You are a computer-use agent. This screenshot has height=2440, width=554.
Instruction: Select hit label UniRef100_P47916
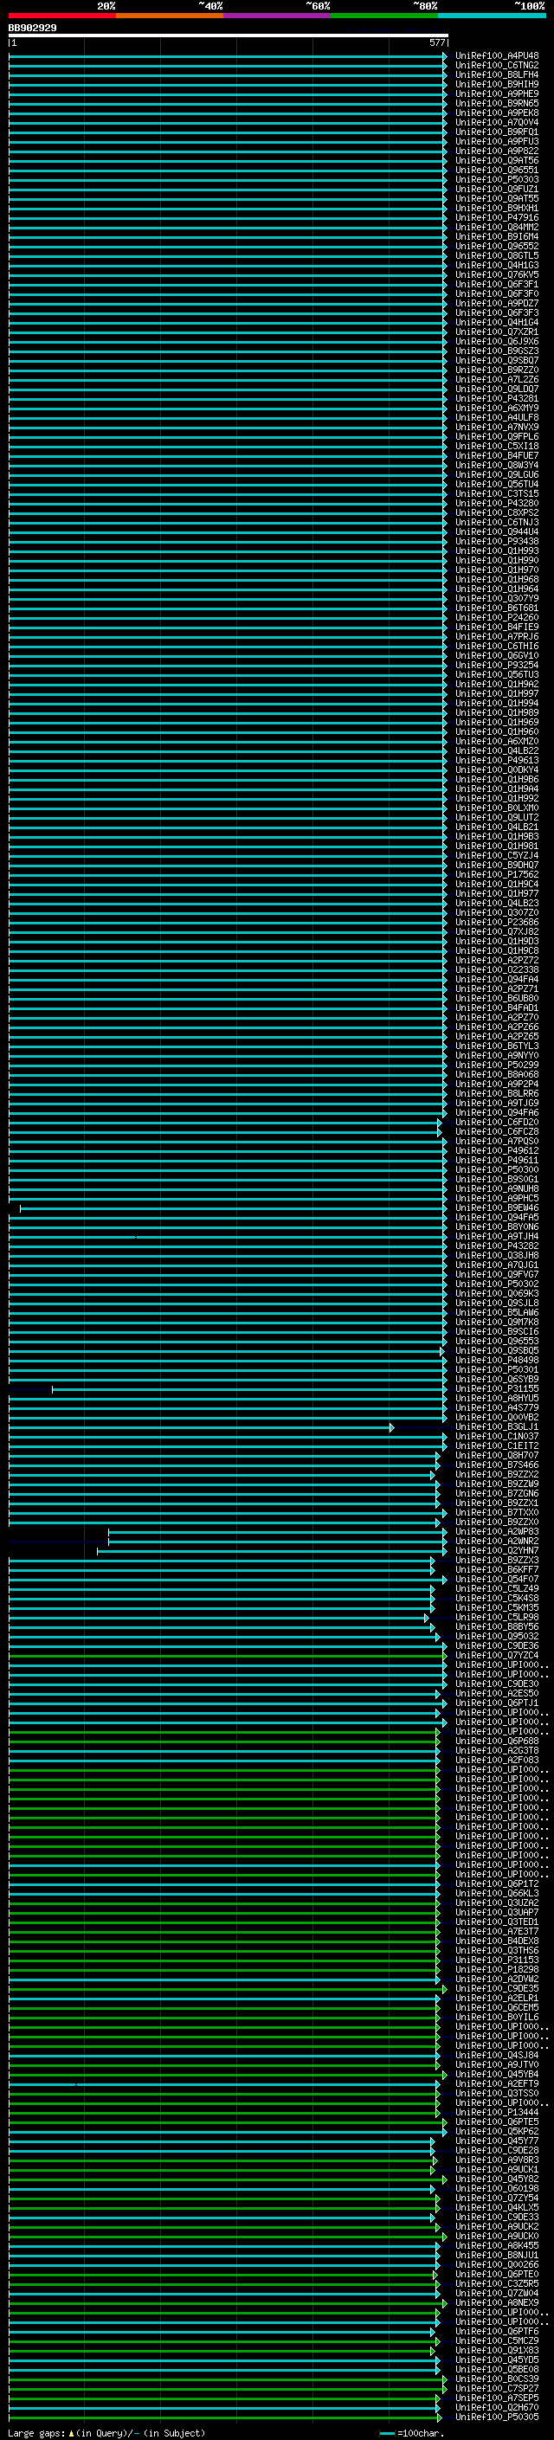(x=496, y=218)
